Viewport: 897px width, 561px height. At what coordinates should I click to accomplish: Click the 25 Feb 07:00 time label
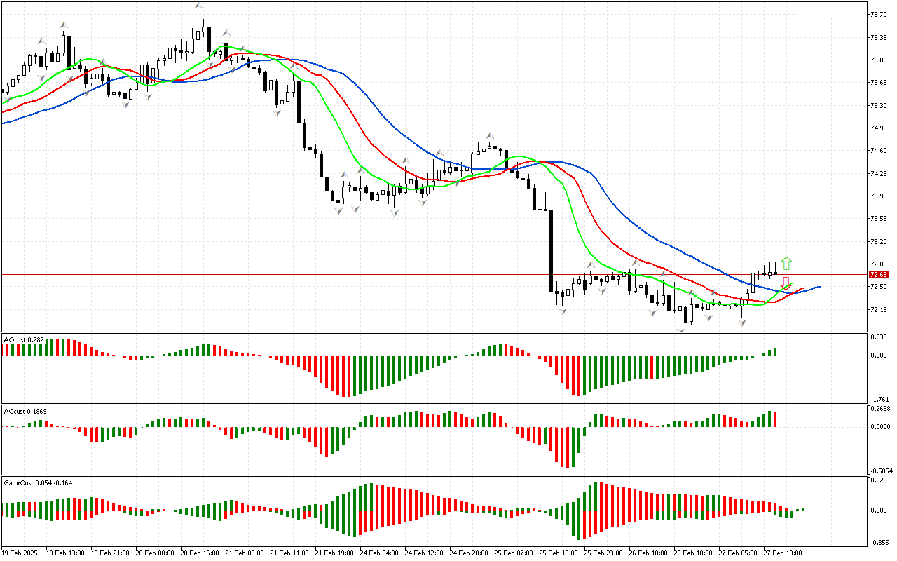click(x=514, y=553)
